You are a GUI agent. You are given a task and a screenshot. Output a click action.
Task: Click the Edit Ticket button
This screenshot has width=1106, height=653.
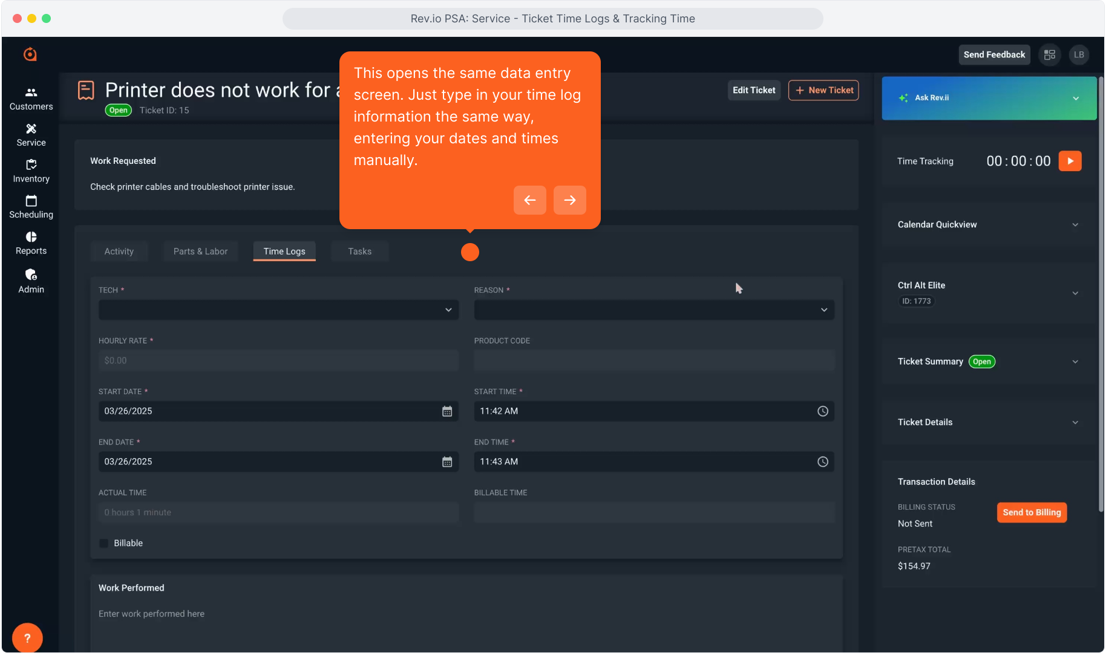[x=753, y=90]
